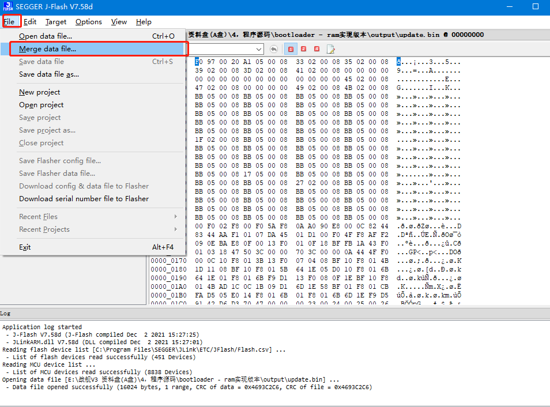Select the highlighted first byte F0

[199, 62]
